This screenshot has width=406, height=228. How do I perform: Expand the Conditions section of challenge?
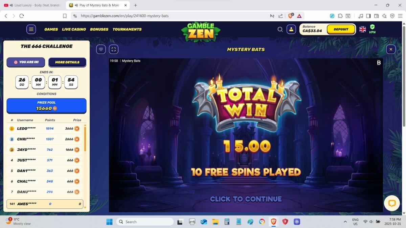click(46, 94)
